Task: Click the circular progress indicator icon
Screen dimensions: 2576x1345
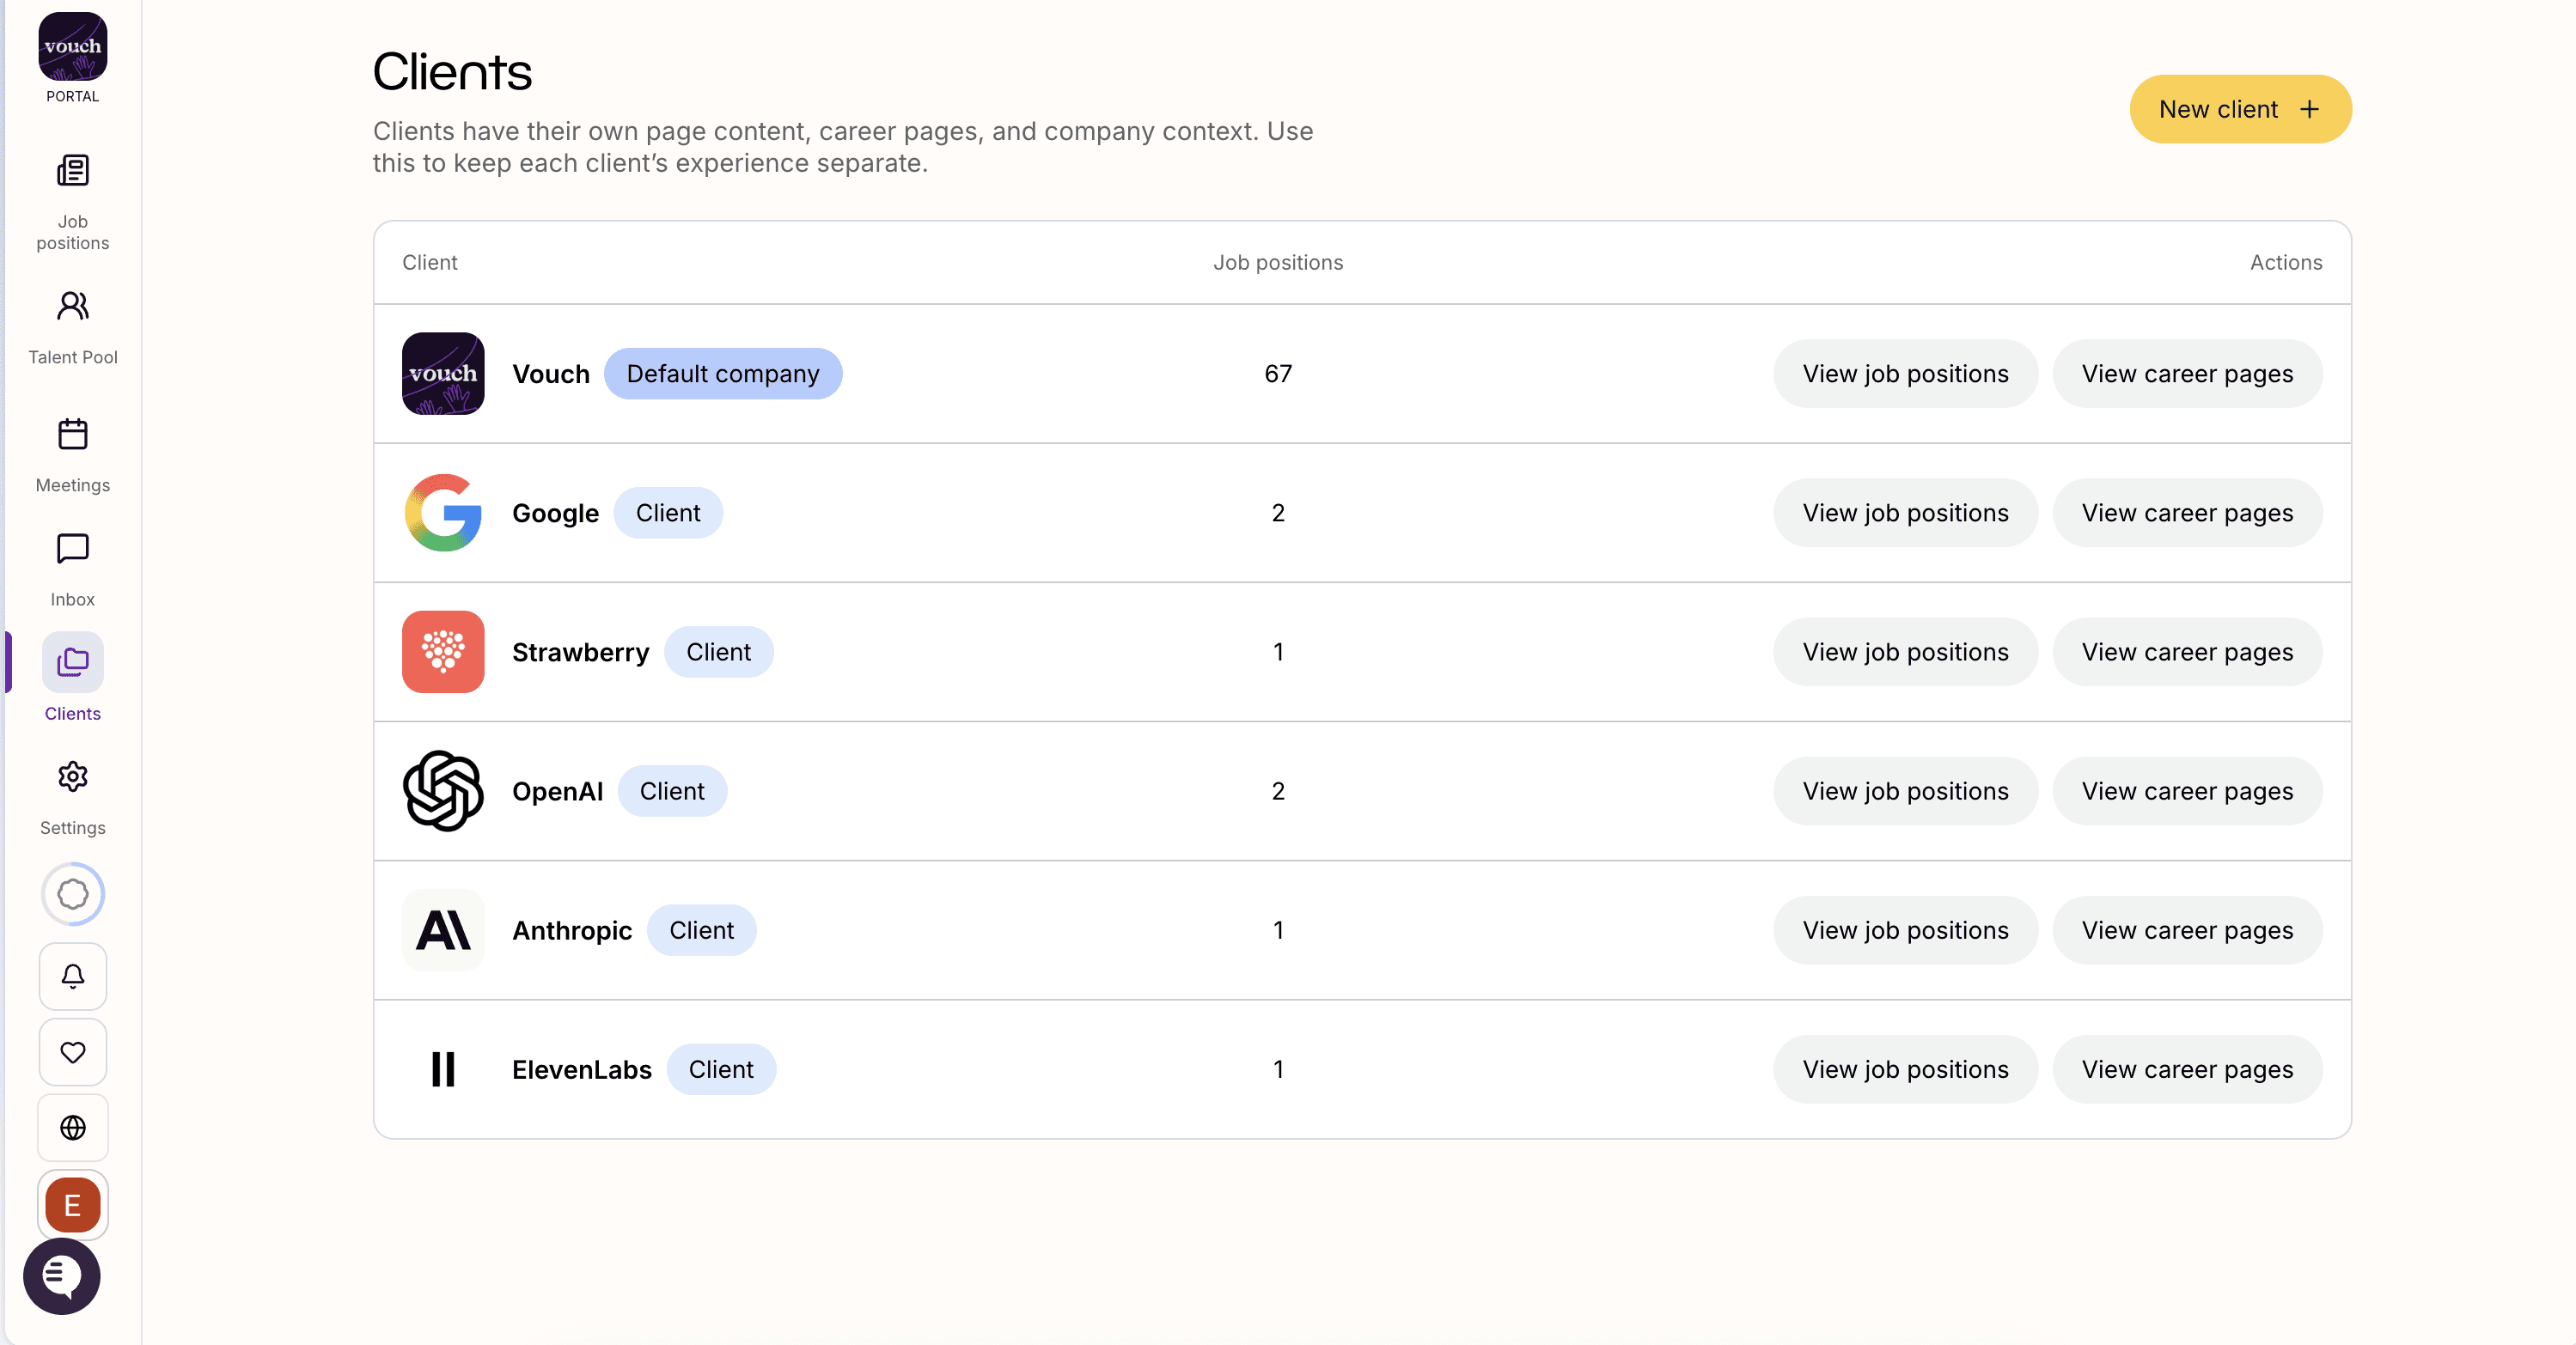Action: coord(72,893)
